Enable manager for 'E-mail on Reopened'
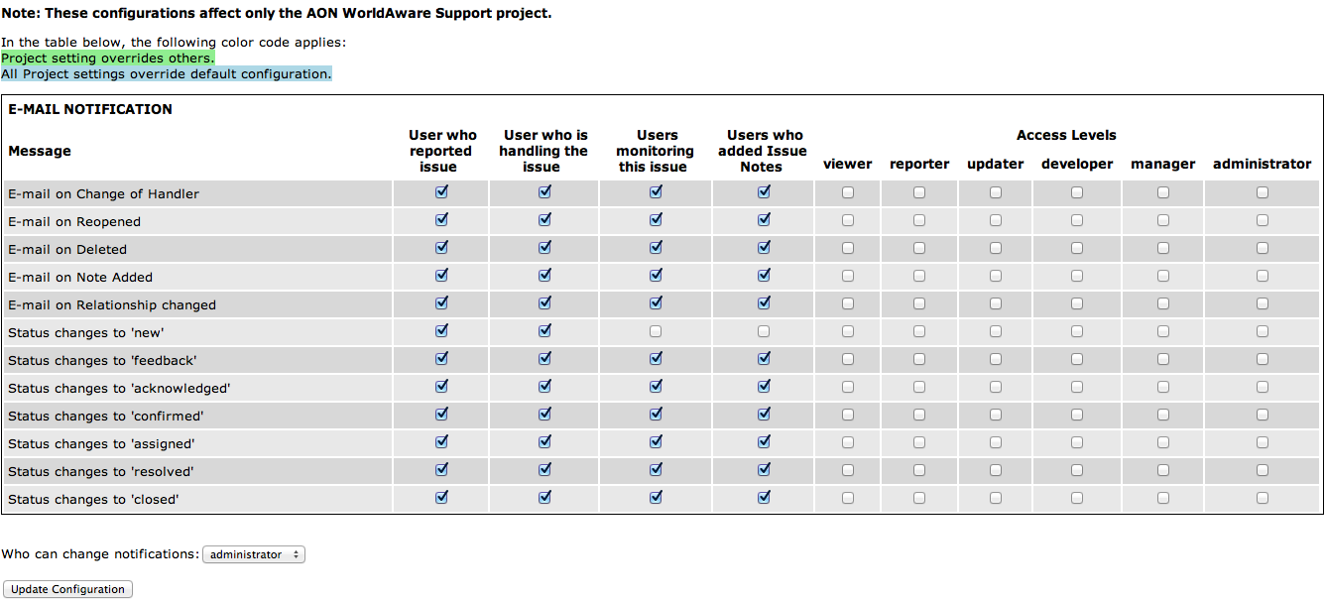Screen dimensions: 1325x600 click(x=1163, y=221)
